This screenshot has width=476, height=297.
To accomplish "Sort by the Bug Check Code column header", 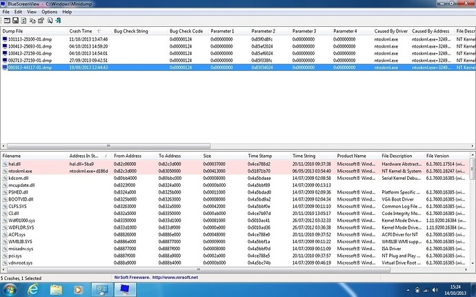I will [188, 31].
